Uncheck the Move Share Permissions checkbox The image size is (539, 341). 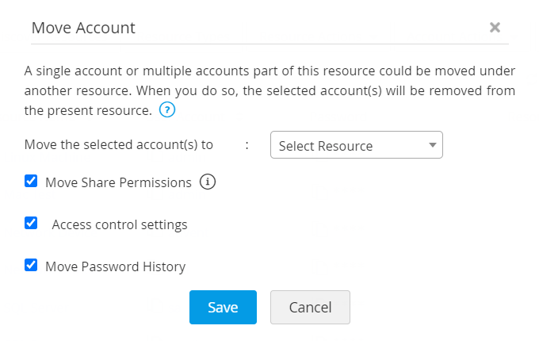(31, 182)
